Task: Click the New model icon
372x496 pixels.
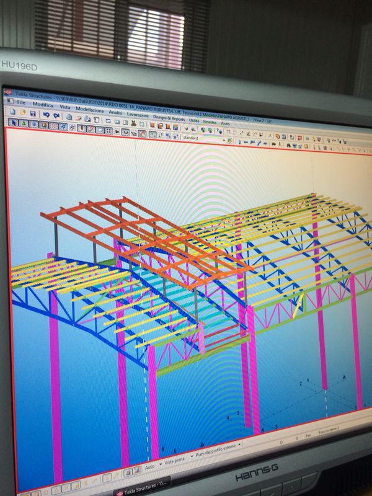Action: (12, 112)
